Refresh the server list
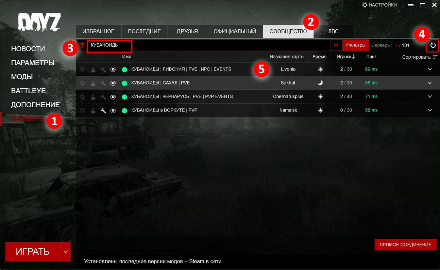 [x=433, y=46]
